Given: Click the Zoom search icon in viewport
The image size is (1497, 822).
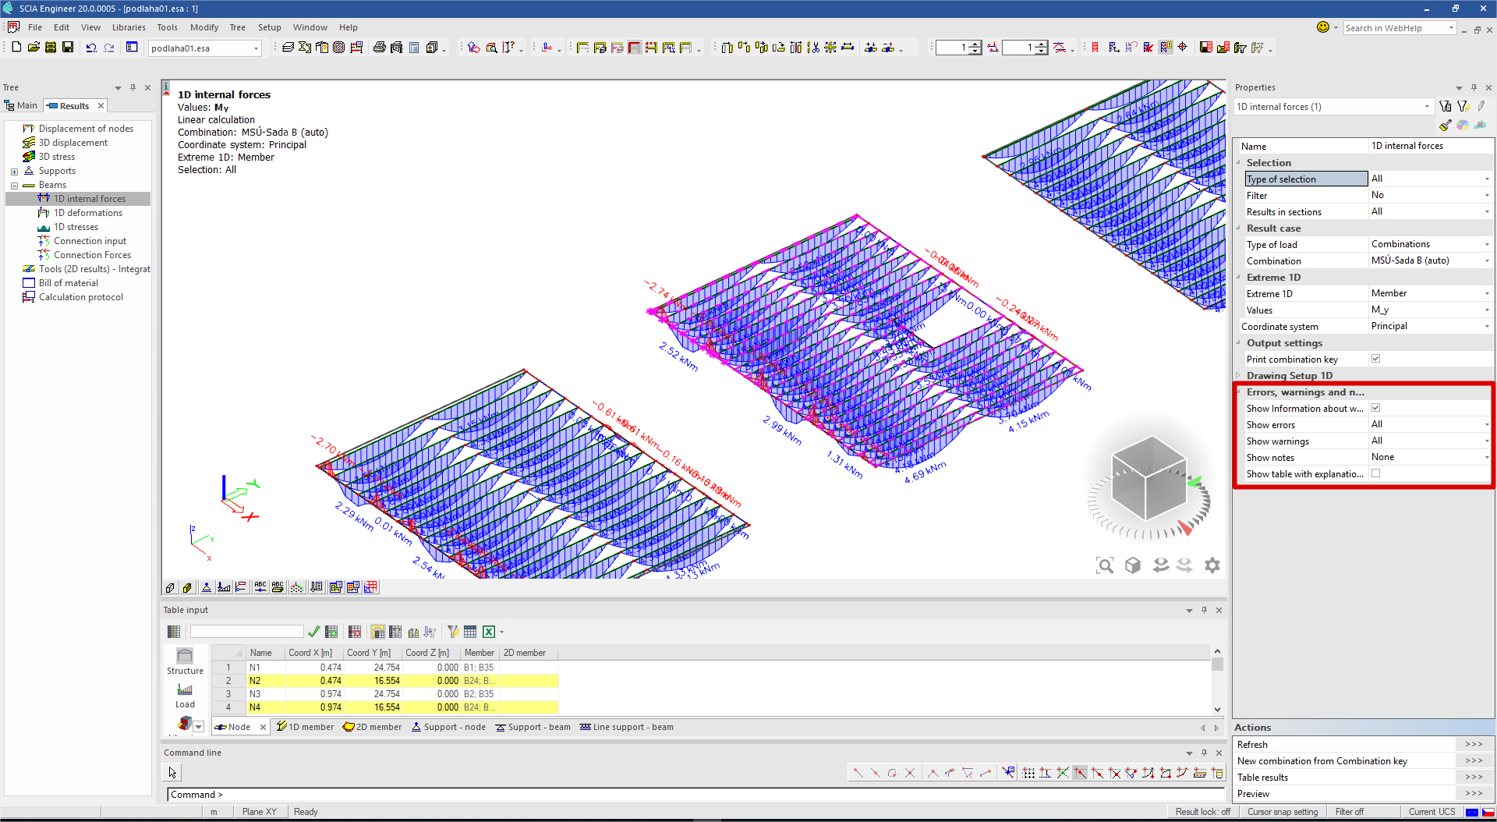Looking at the screenshot, I should [x=1104, y=565].
